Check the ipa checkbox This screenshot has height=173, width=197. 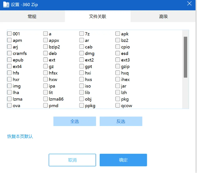pos(45,86)
